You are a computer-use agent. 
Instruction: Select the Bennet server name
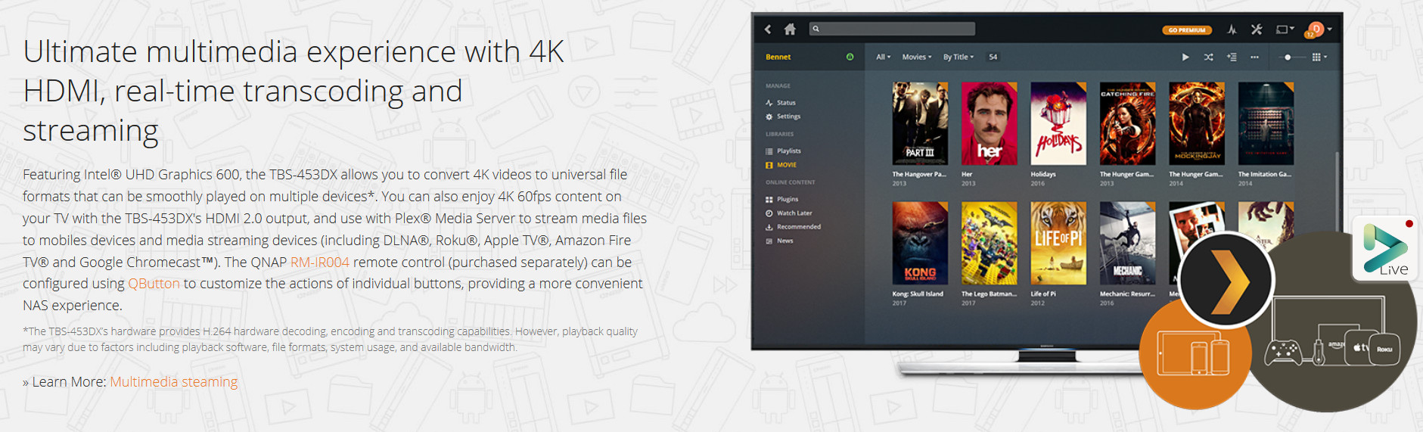click(778, 57)
